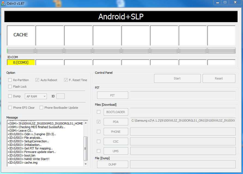Select the yellow 0:[COM3] port box
The image size is (243, 174).
pyautogui.click(x=21, y=62)
